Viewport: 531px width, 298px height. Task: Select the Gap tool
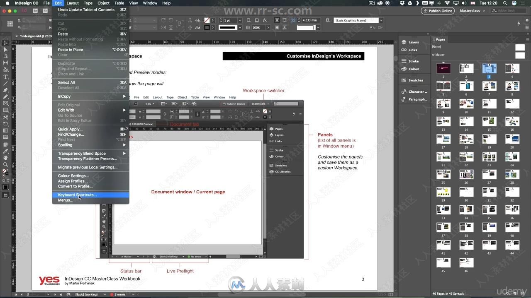5,63
